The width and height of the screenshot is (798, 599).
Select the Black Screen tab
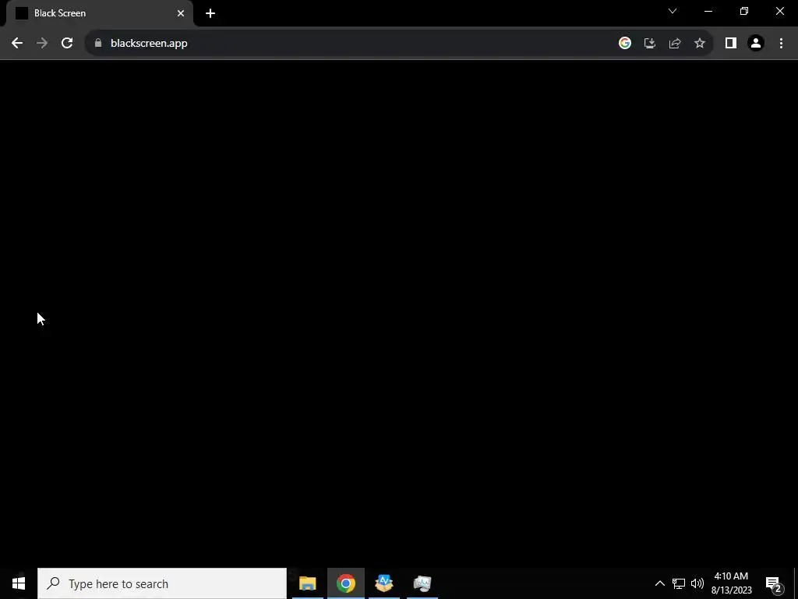pos(99,13)
